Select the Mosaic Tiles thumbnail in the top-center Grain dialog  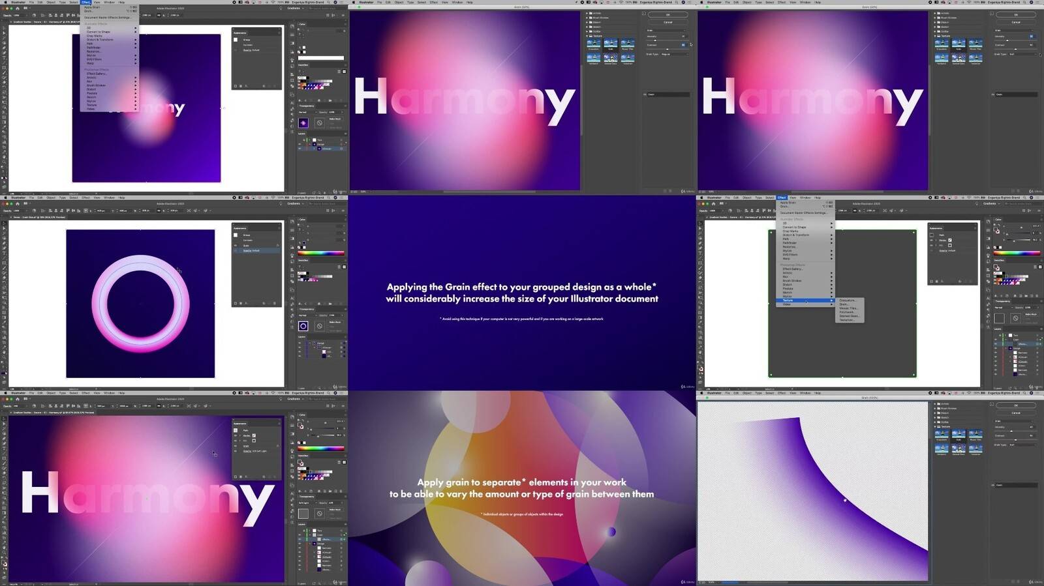pos(628,42)
